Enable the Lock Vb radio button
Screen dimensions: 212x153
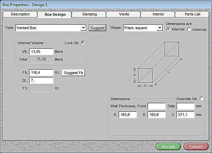click(x=83, y=43)
